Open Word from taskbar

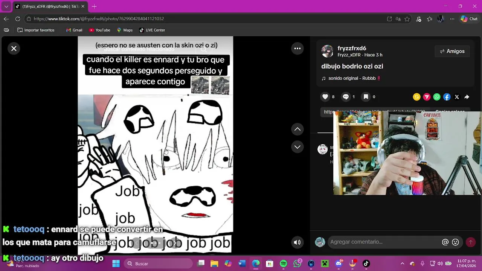pos(242,263)
